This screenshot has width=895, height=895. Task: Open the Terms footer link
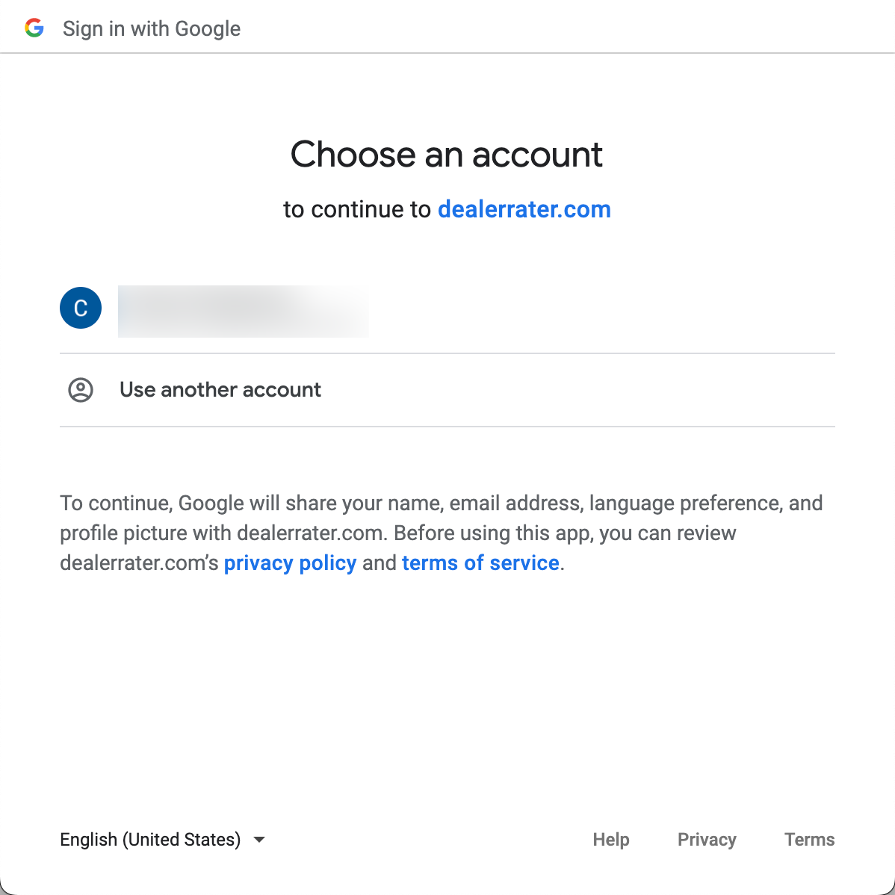(x=809, y=840)
